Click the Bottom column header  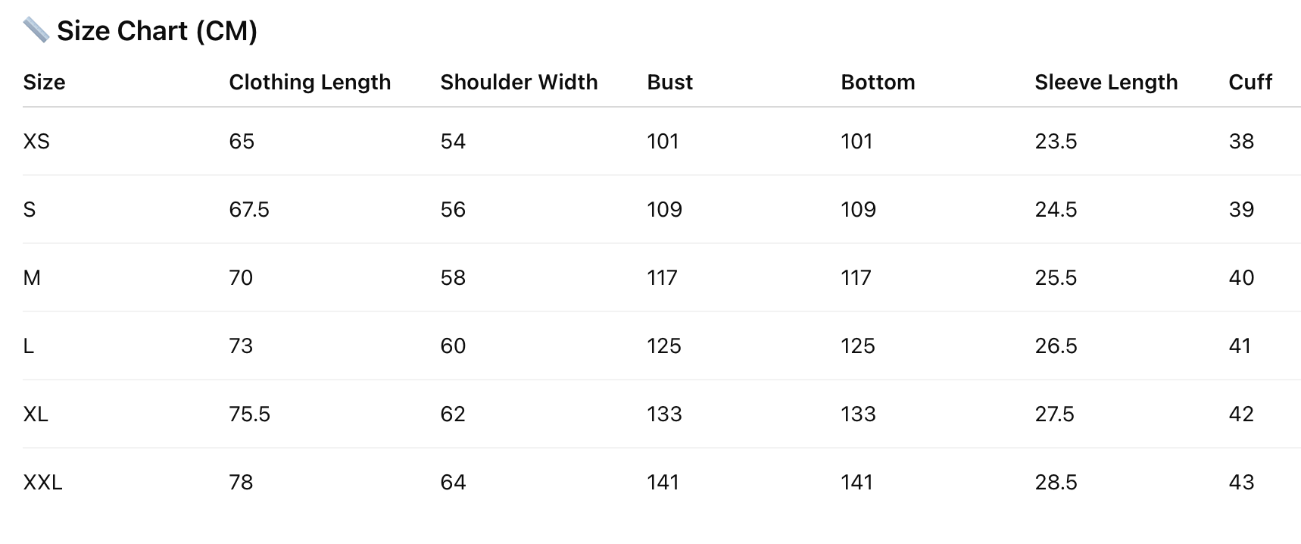click(x=878, y=82)
